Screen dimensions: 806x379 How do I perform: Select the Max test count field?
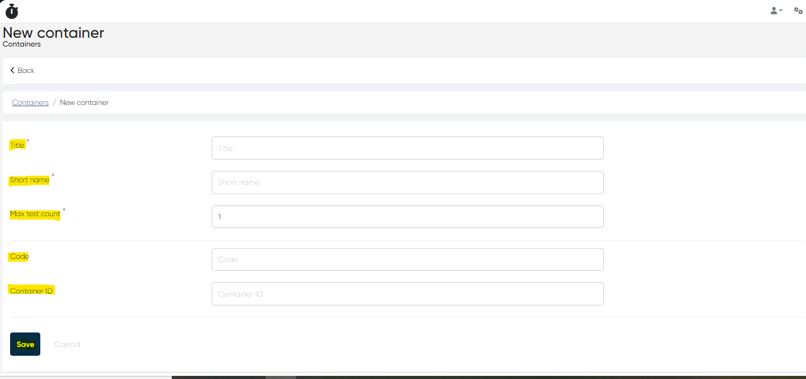click(x=407, y=217)
